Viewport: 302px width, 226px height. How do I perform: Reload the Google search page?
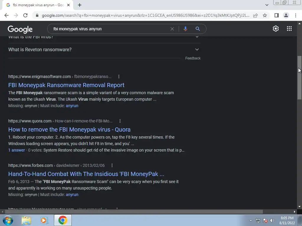pos(25,15)
